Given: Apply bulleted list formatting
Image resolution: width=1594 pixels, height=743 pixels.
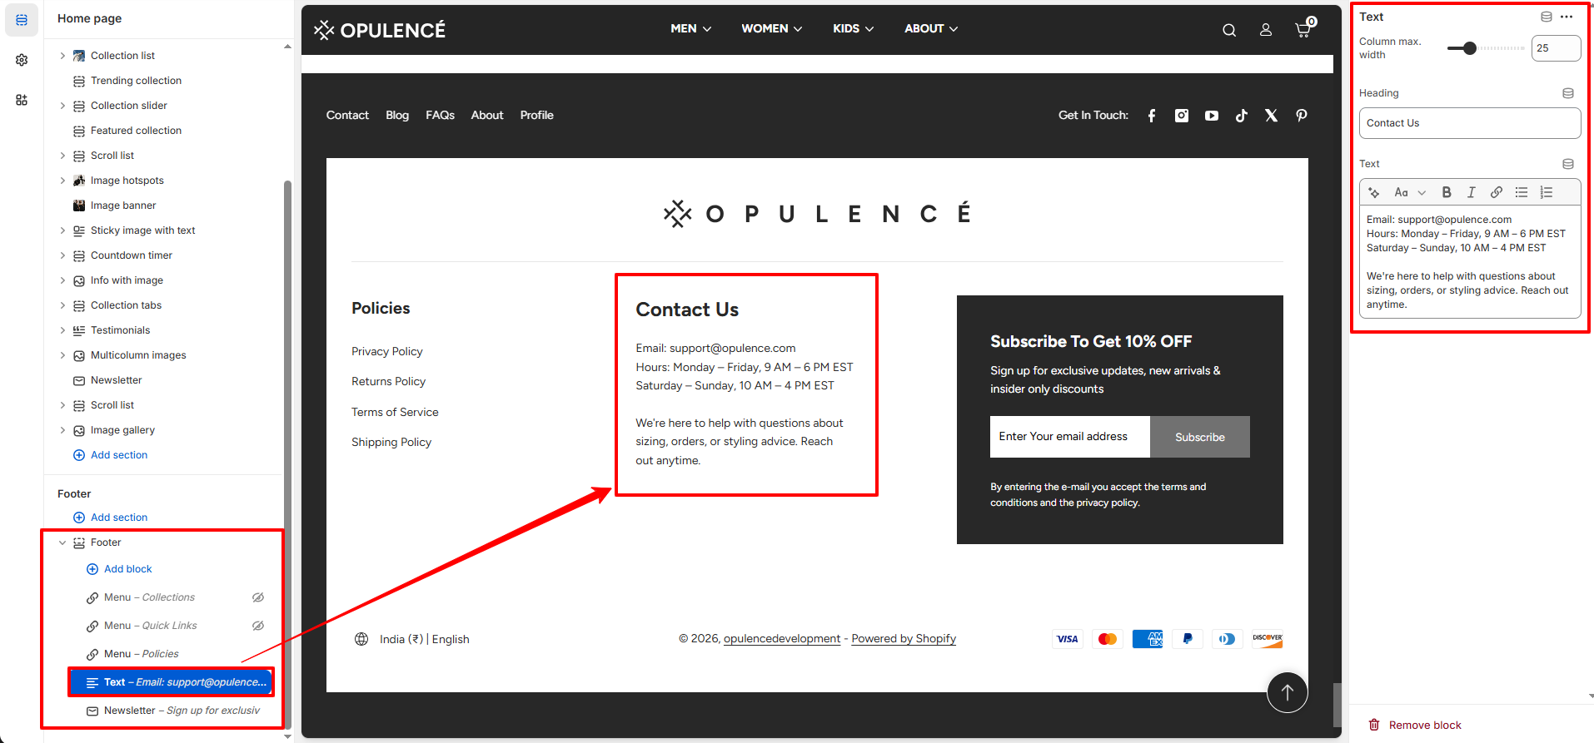Looking at the screenshot, I should pos(1522,192).
